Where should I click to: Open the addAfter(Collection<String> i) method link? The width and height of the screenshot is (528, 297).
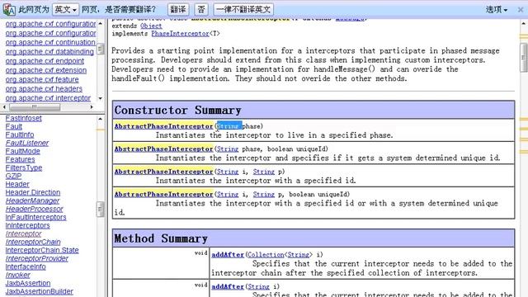tap(228, 255)
